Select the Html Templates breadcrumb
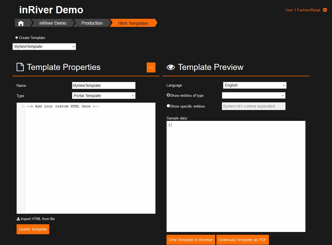Image resolution: width=332 pixels, height=245 pixels. 133,23
